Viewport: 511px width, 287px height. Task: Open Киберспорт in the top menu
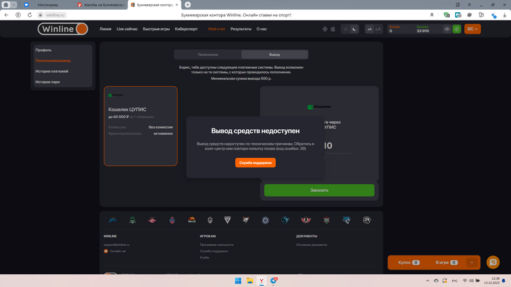pos(186,29)
